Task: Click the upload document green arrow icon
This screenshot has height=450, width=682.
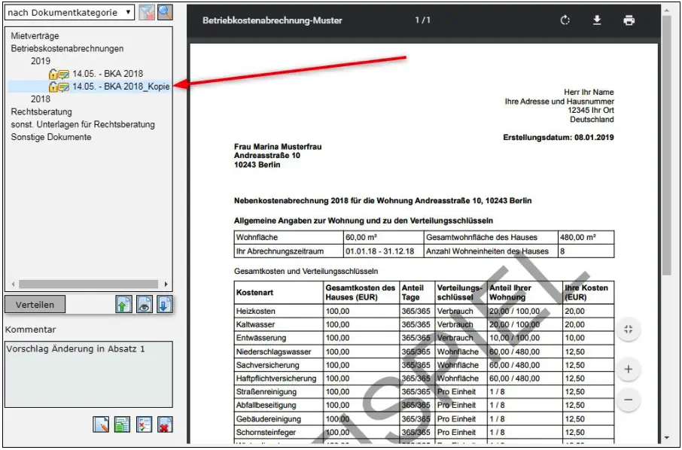Action: (123, 304)
